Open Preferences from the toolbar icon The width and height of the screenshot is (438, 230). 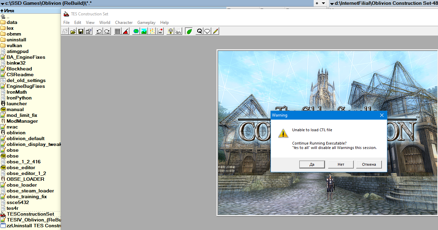click(89, 31)
